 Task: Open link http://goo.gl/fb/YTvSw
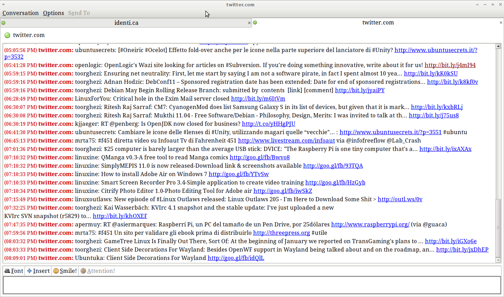coord(239,174)
